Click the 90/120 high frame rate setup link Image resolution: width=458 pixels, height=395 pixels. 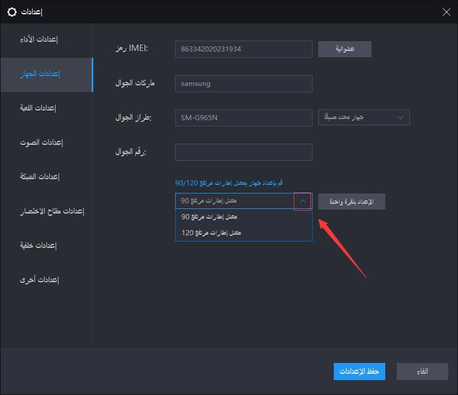[x=228, y=183]
